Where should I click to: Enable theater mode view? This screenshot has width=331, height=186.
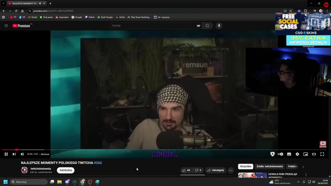tap(314, 154)
